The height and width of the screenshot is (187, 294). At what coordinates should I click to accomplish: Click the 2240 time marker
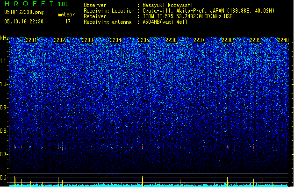point(283,40)
